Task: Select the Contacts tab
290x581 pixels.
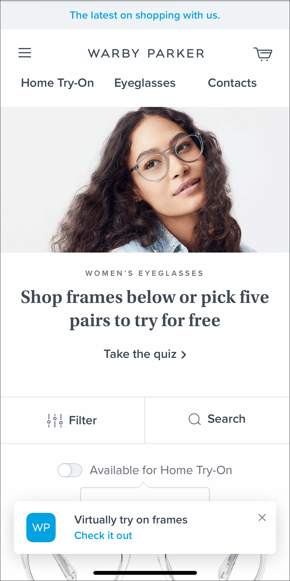Action: 232,83
